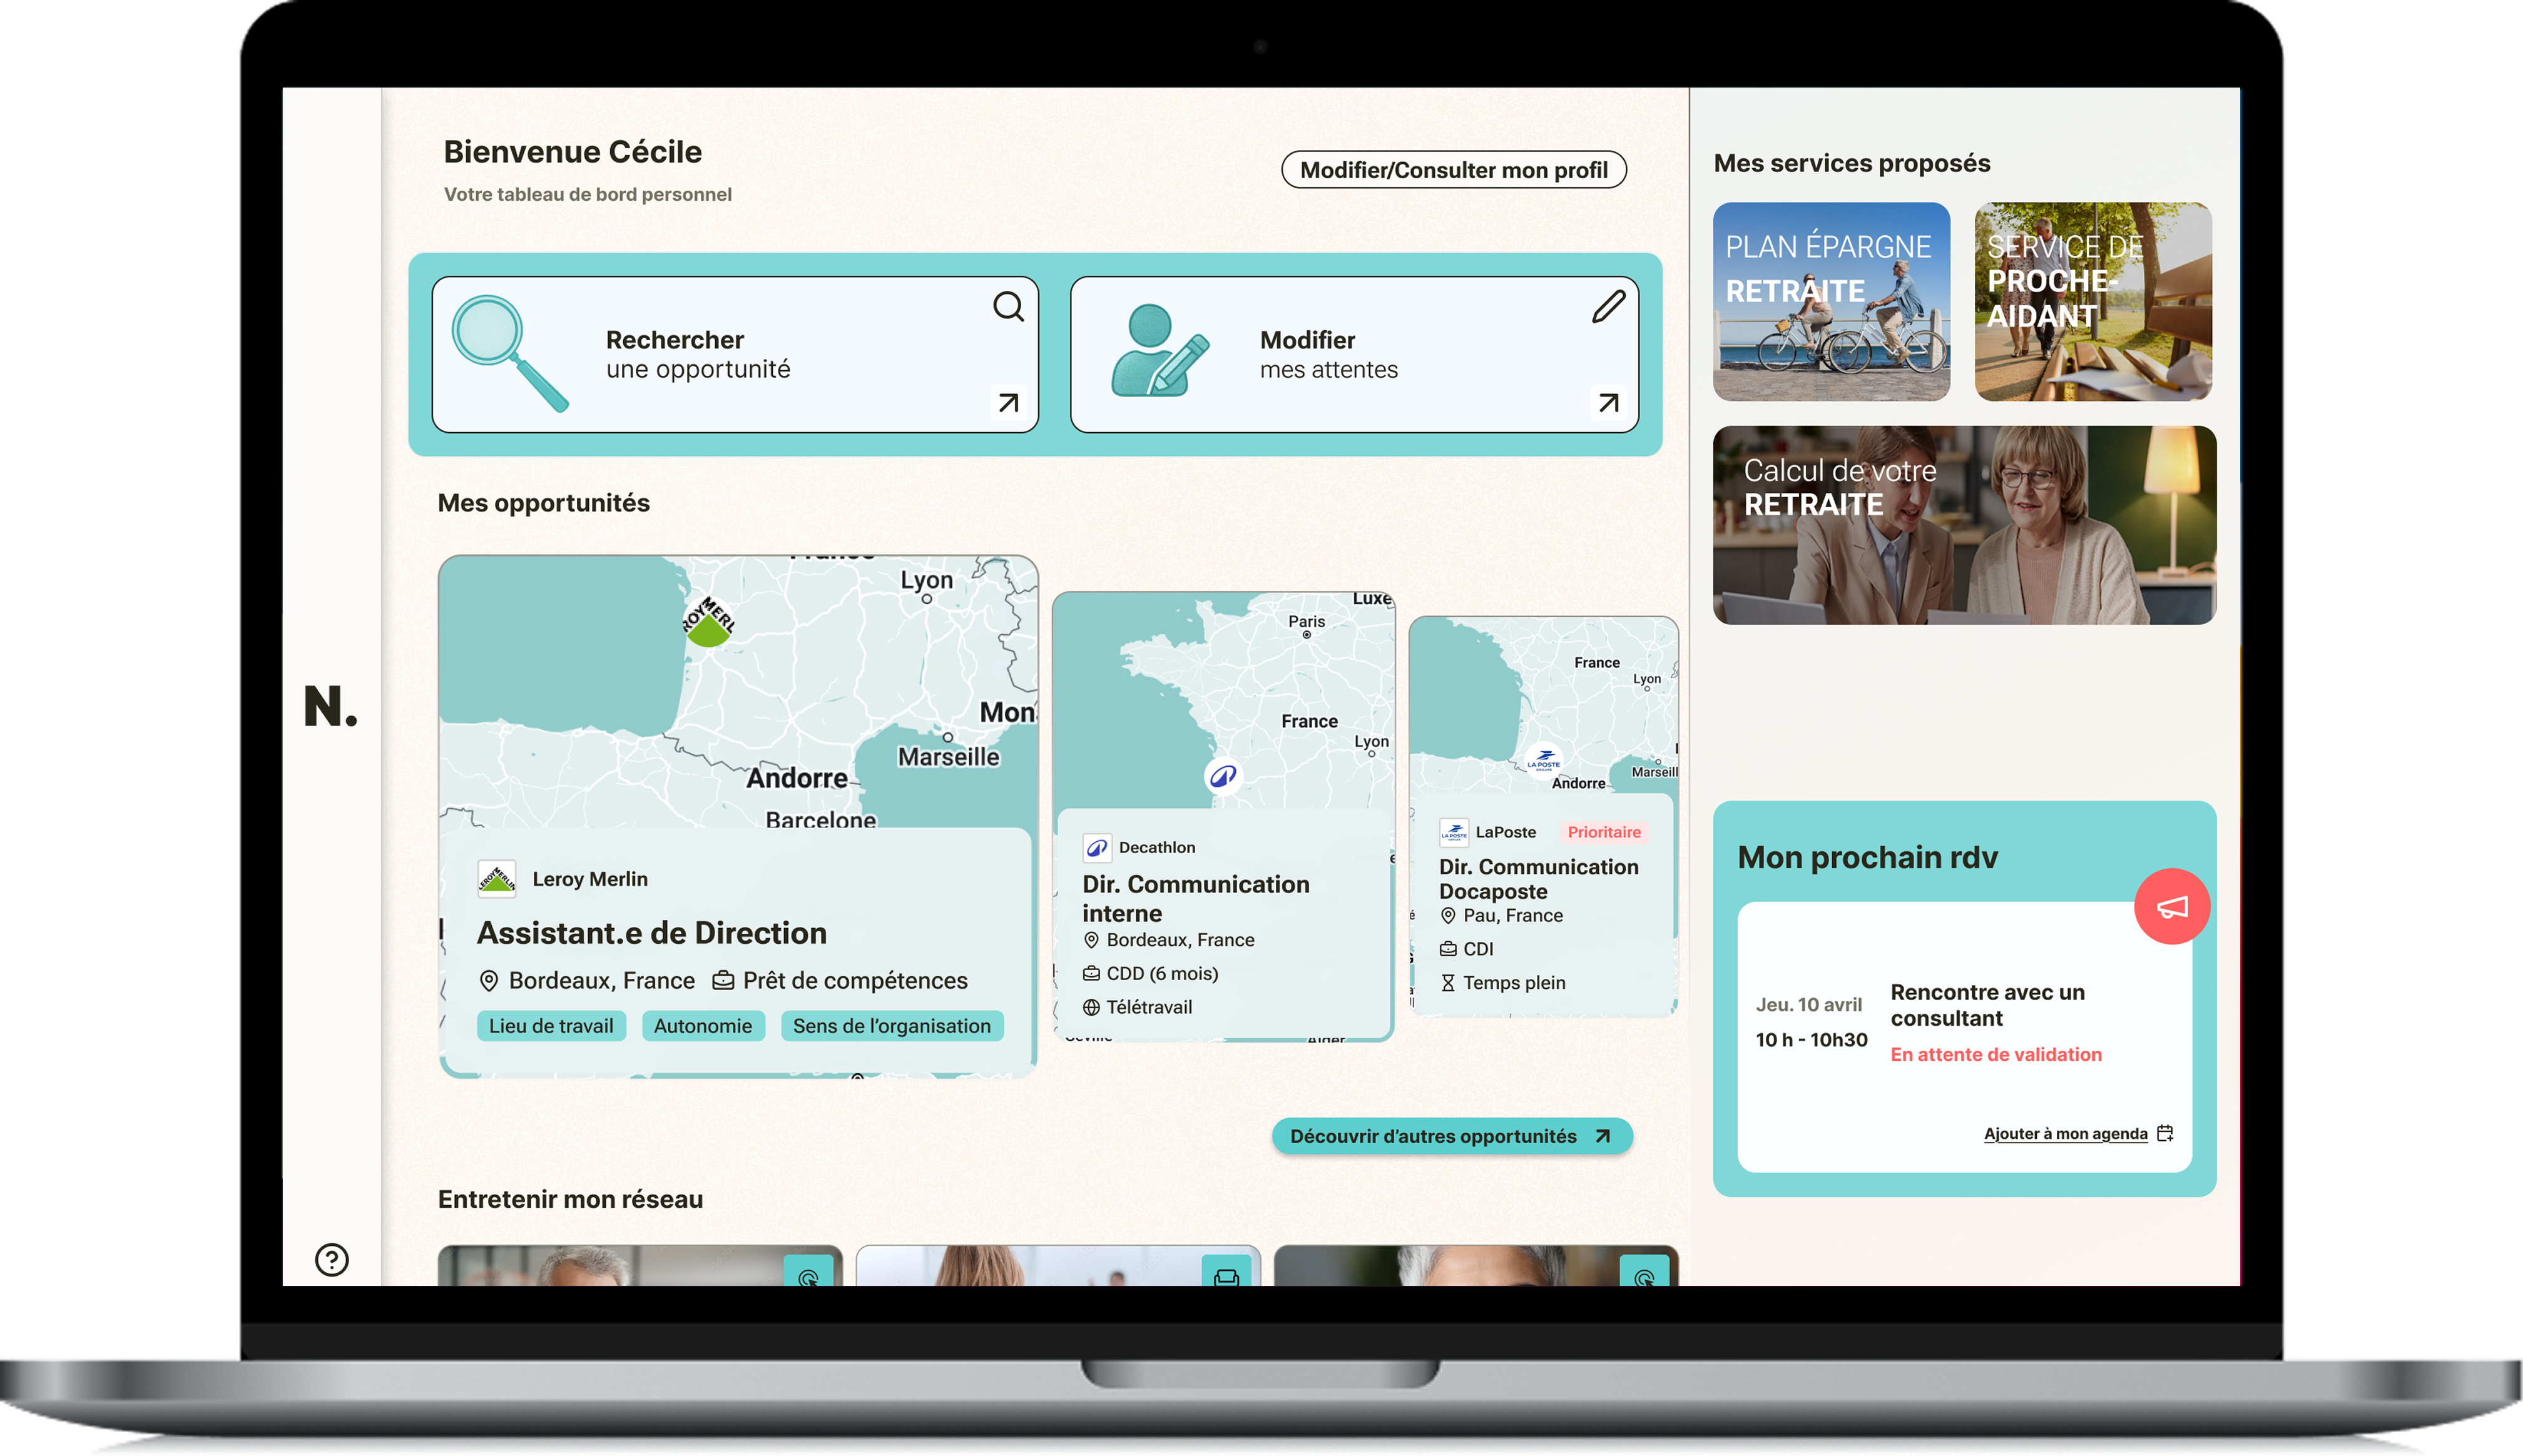Open arrow icon on Modifier mes attentes card

tap(1608, 402)
